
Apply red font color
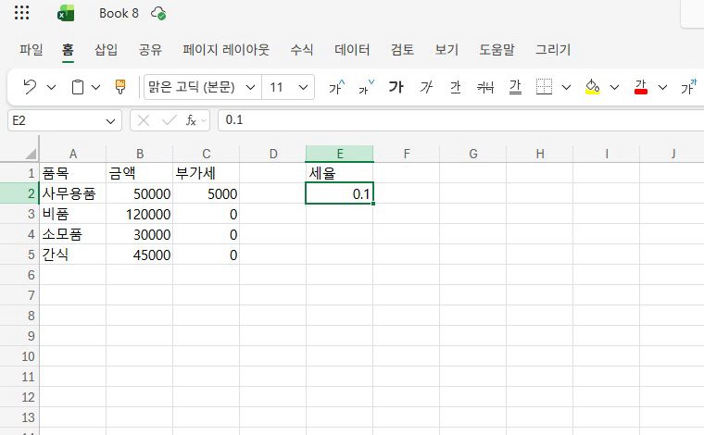641,87
